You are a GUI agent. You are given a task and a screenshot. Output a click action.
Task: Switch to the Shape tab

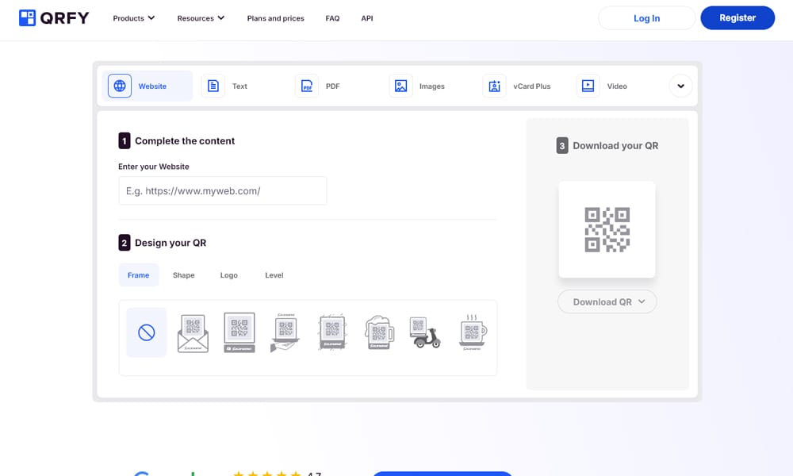click(183, 275)
